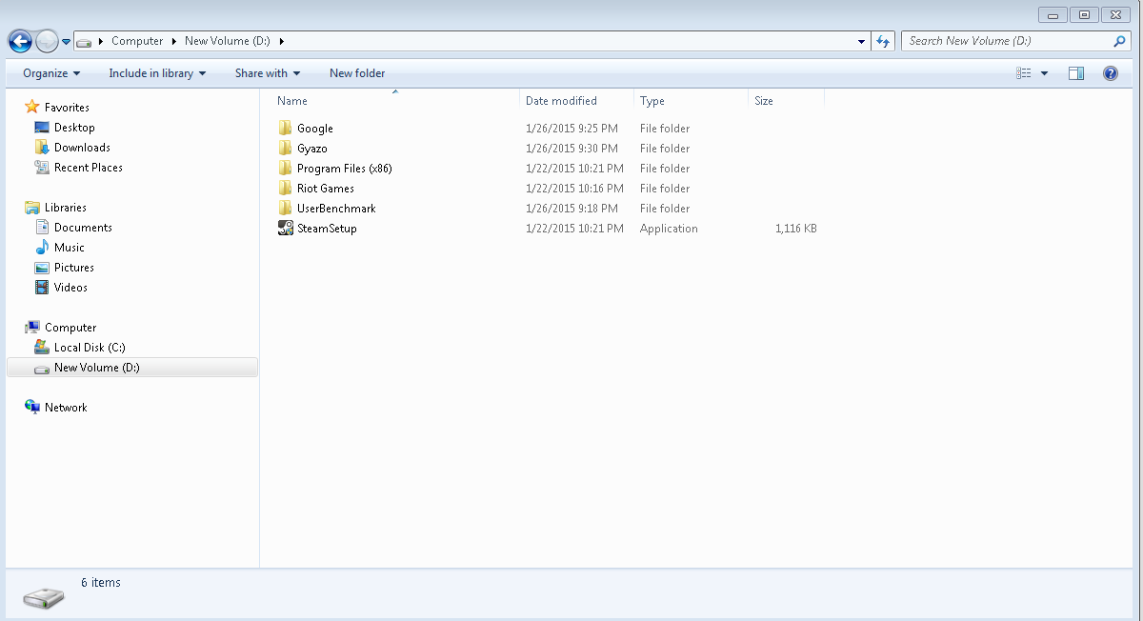The image size is (1143, 621).
Task: Open the address bar history dropdown
Action: [861, 41]
